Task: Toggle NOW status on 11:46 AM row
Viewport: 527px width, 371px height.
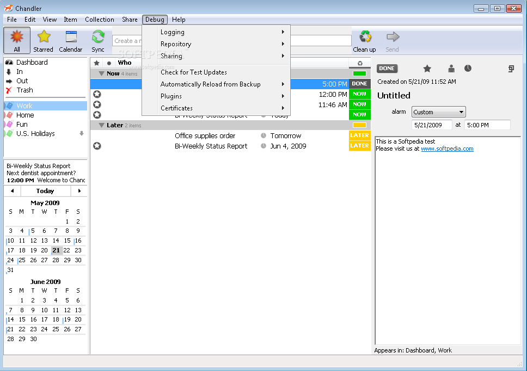Action: (x=360, y=104)
